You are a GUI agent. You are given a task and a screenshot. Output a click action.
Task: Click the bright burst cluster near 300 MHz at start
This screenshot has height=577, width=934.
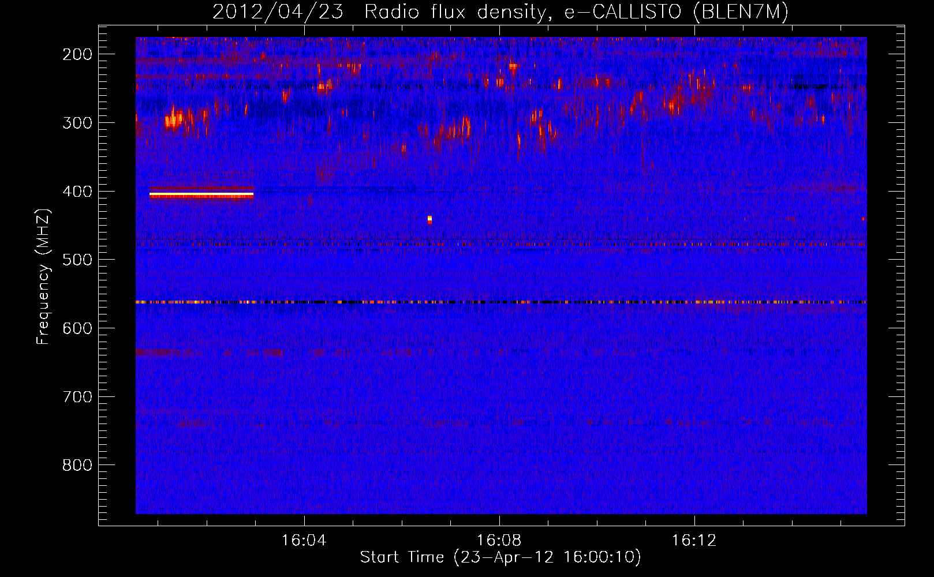[x=174, y=119]
